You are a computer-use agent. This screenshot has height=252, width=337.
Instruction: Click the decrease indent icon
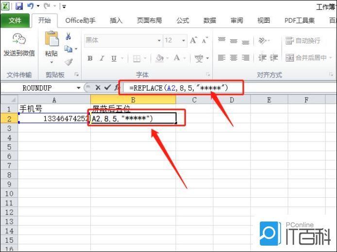262,58
